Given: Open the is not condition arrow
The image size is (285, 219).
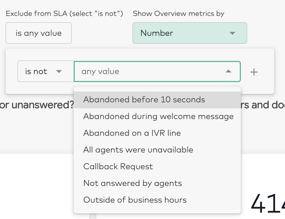Looking at the screenshot, I should click(x=59, y=72).
